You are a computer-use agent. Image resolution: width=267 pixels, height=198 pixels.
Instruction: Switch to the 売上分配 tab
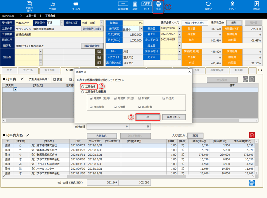pyautogui.click(x=28, y=70)
